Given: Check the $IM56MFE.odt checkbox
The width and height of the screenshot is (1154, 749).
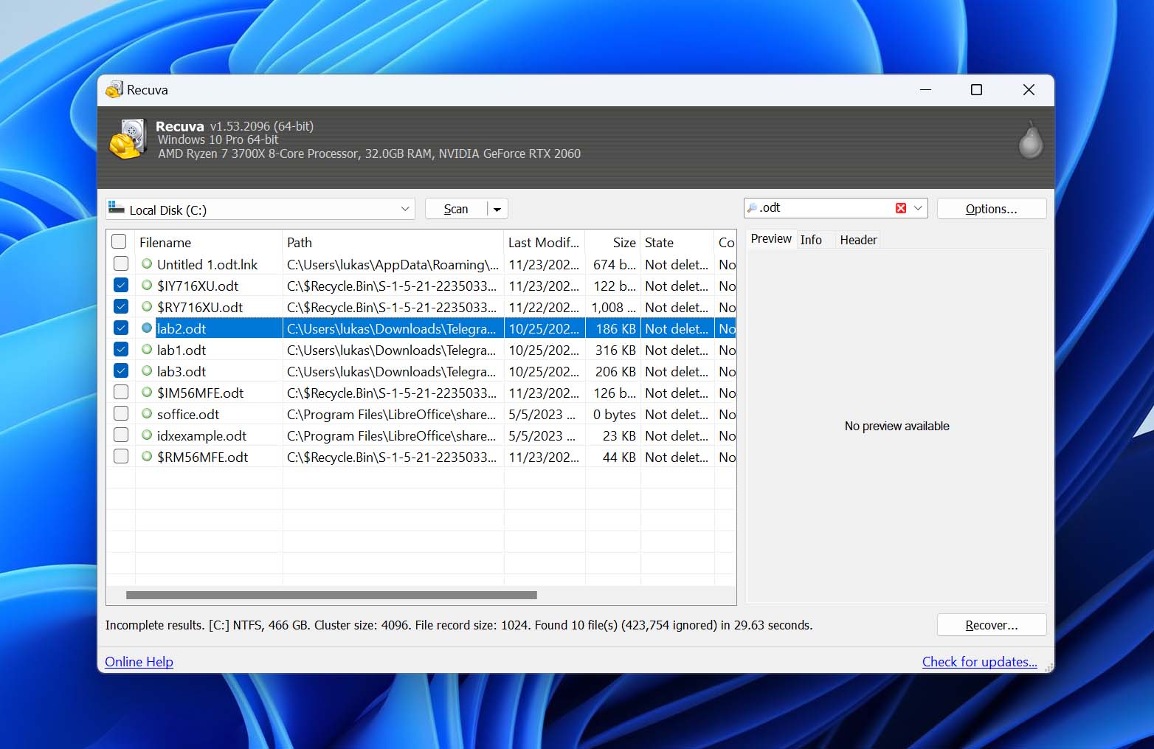Looking at the screenshot, I should coord(121,392).
